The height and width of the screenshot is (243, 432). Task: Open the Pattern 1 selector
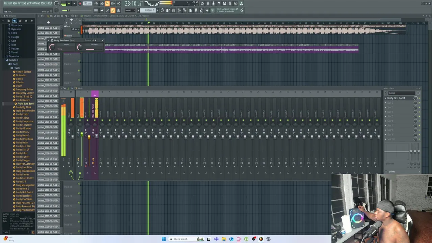148,10
